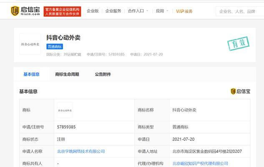
Task: Focus the company name search field
Action: tap(240, 11)
